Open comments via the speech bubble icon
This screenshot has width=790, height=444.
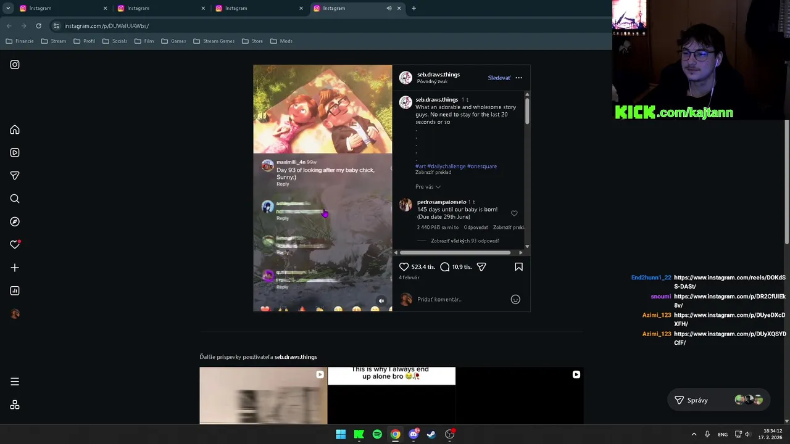pyautogui.click(x=444, y=267)
